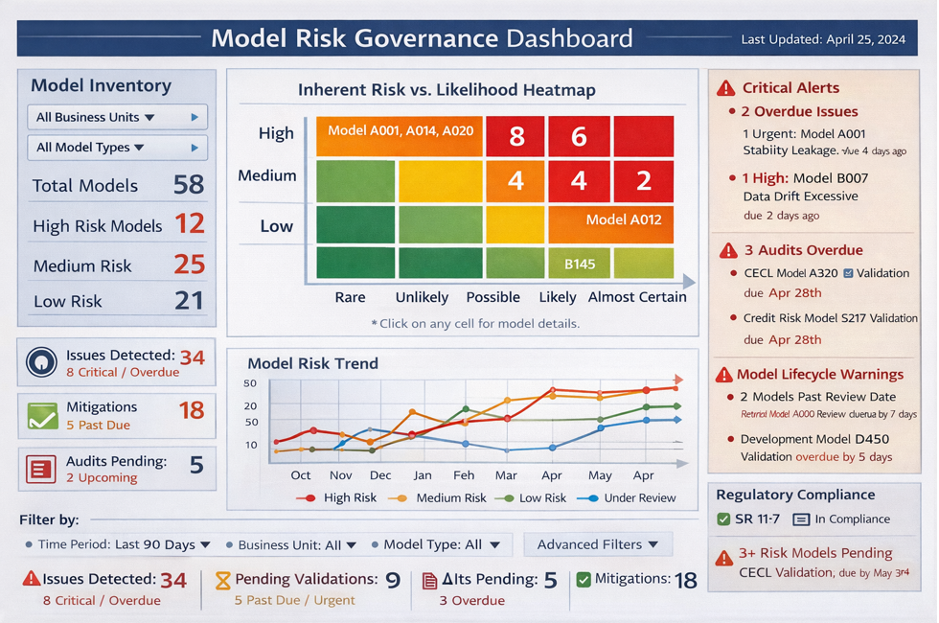939x623 pixels.
Task: Click the May label on trend chart
Action: point(600,475)
